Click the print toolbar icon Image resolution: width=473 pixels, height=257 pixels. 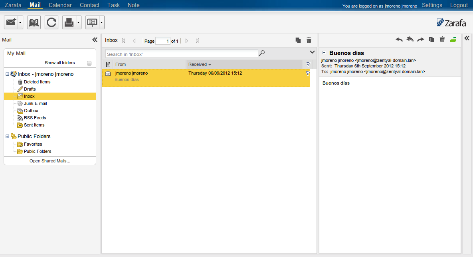click(69, 22)
